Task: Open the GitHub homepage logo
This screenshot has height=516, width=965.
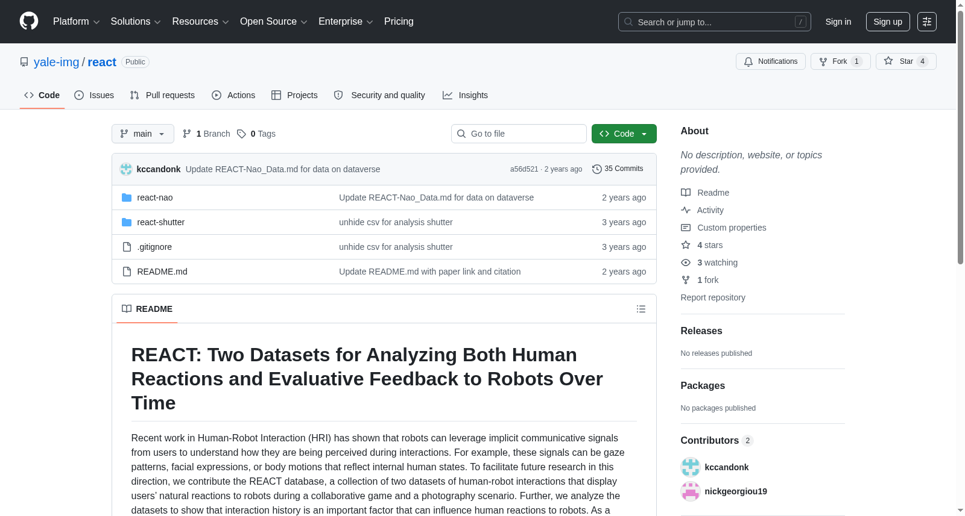Action: [29, 21]
